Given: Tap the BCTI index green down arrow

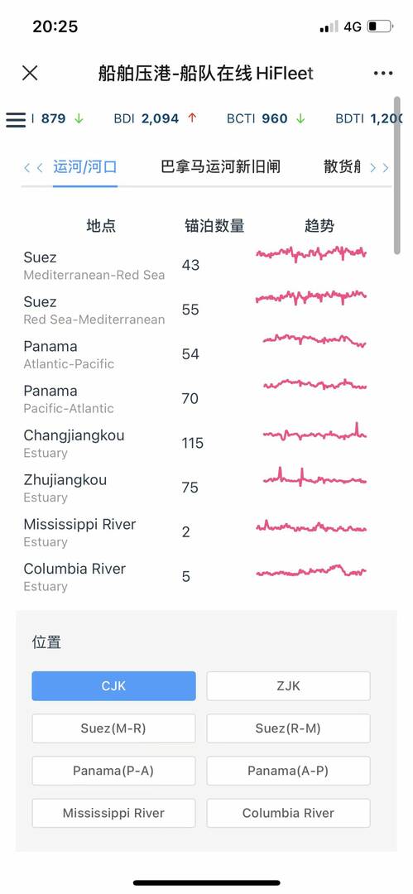Looking at the screenshot, I should pyautogui.click(x=300, y=118).
